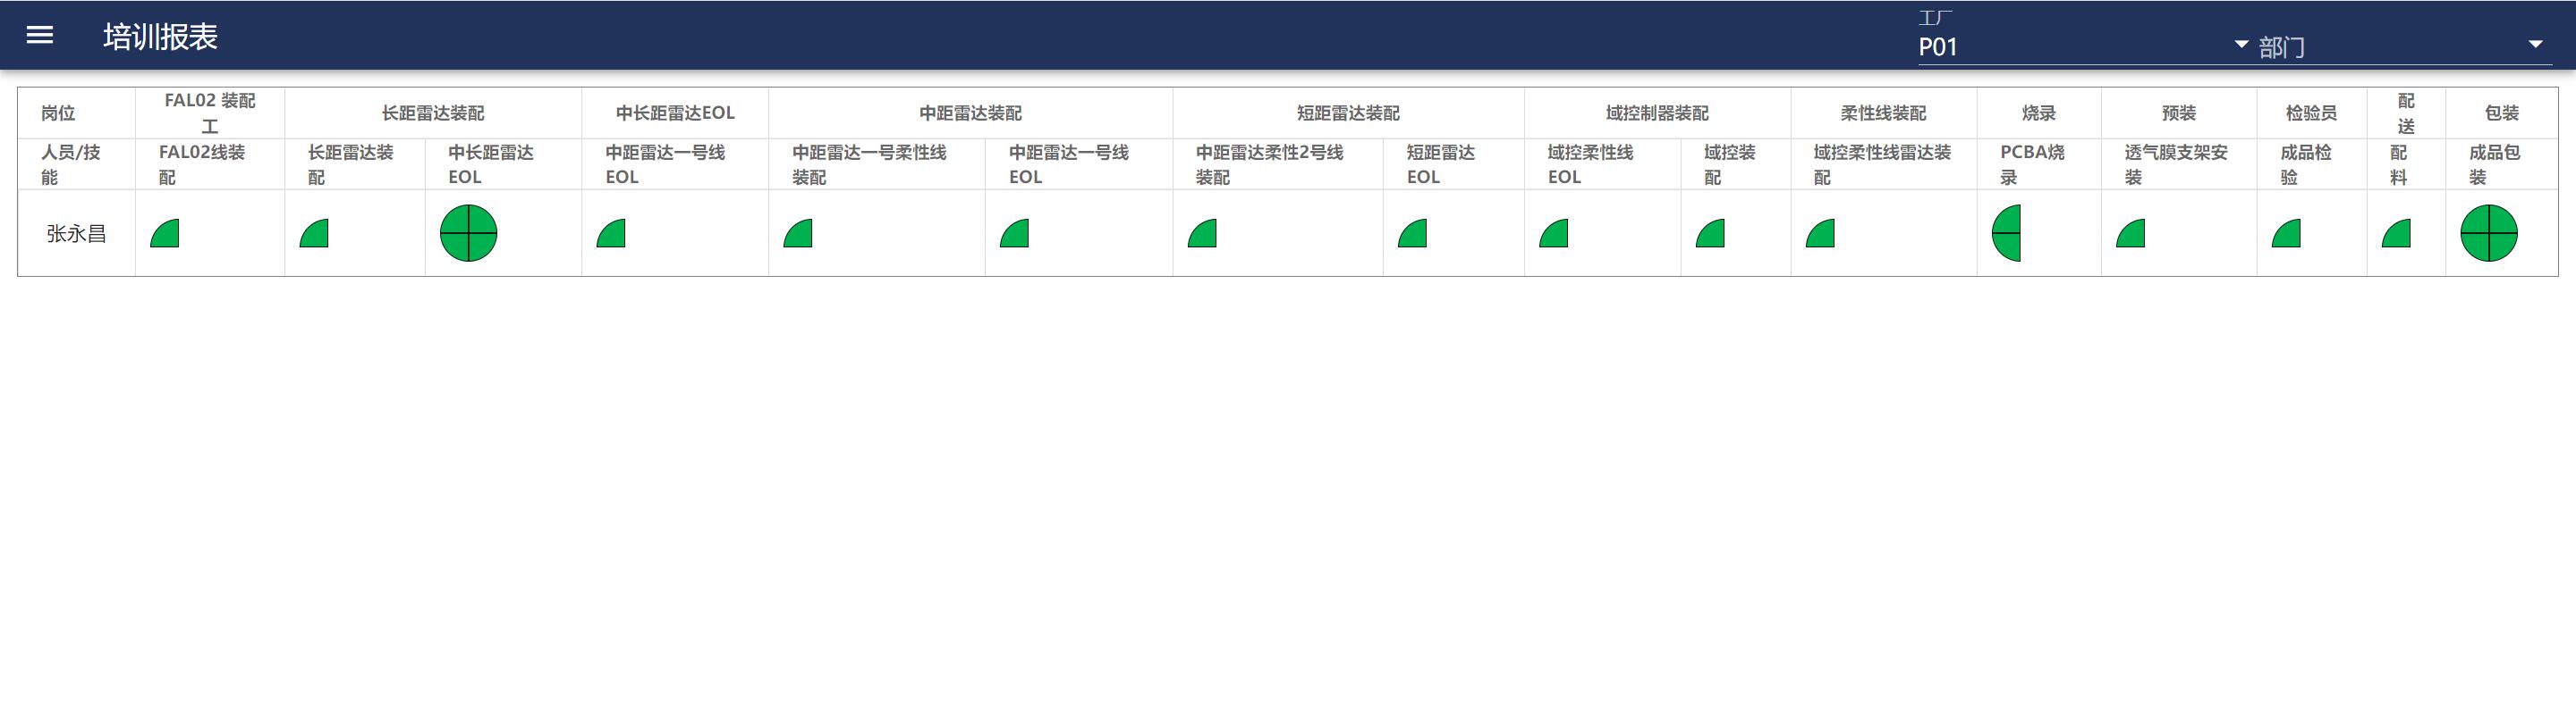2576x727 pixels.
Task: Click the PCBA烧录 half-circle skill icon
Action: pos(2006,233)
